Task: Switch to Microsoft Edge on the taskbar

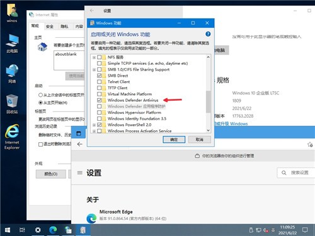Action: click(x=53, y=230)
